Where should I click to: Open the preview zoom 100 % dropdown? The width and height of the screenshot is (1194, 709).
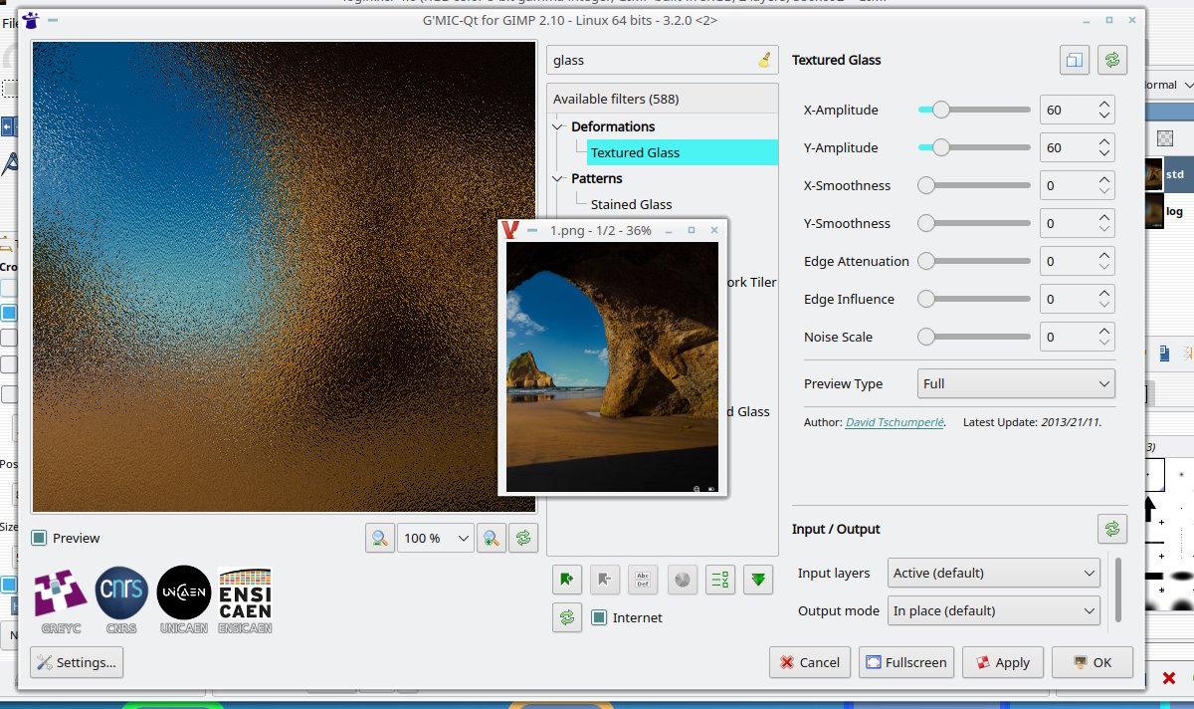point(435,538)
